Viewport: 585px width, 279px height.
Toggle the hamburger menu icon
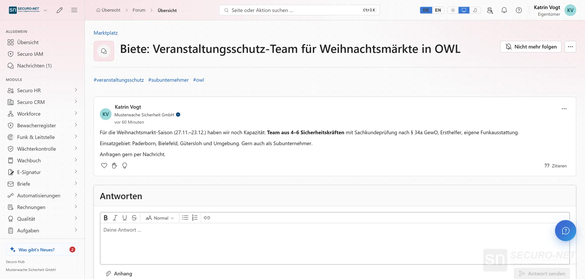point(74,10)
